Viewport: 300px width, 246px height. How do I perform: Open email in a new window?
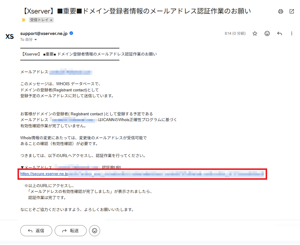(291, 11)
